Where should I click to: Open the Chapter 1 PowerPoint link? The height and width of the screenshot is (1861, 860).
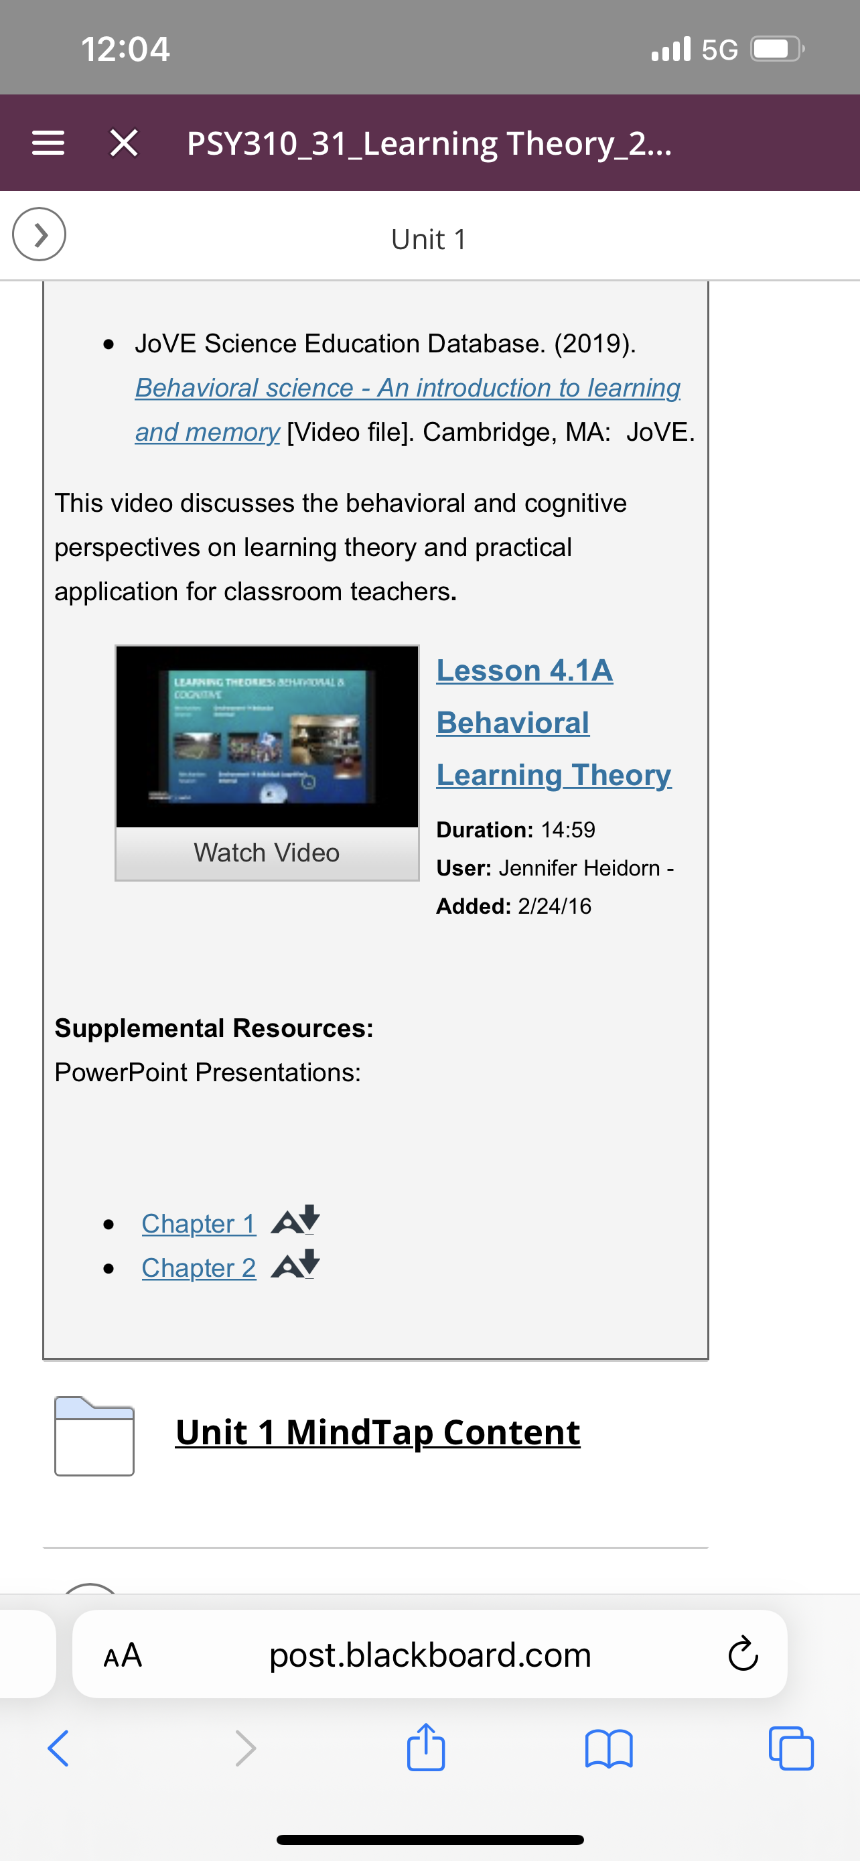point(198,1224)
